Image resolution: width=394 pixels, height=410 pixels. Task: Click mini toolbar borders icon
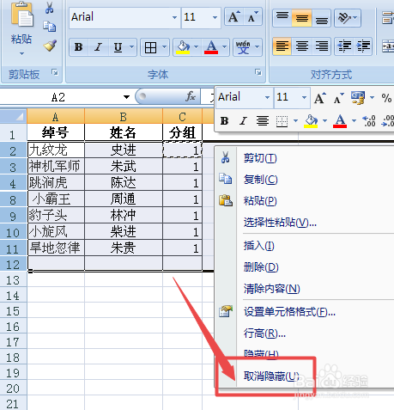click(x=282, y=121)
